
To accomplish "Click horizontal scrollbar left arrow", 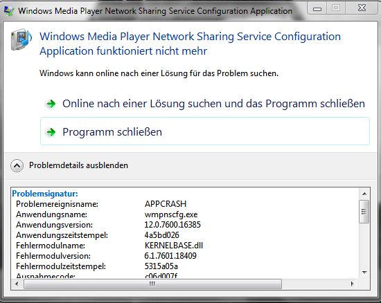I will pos(17,284).
